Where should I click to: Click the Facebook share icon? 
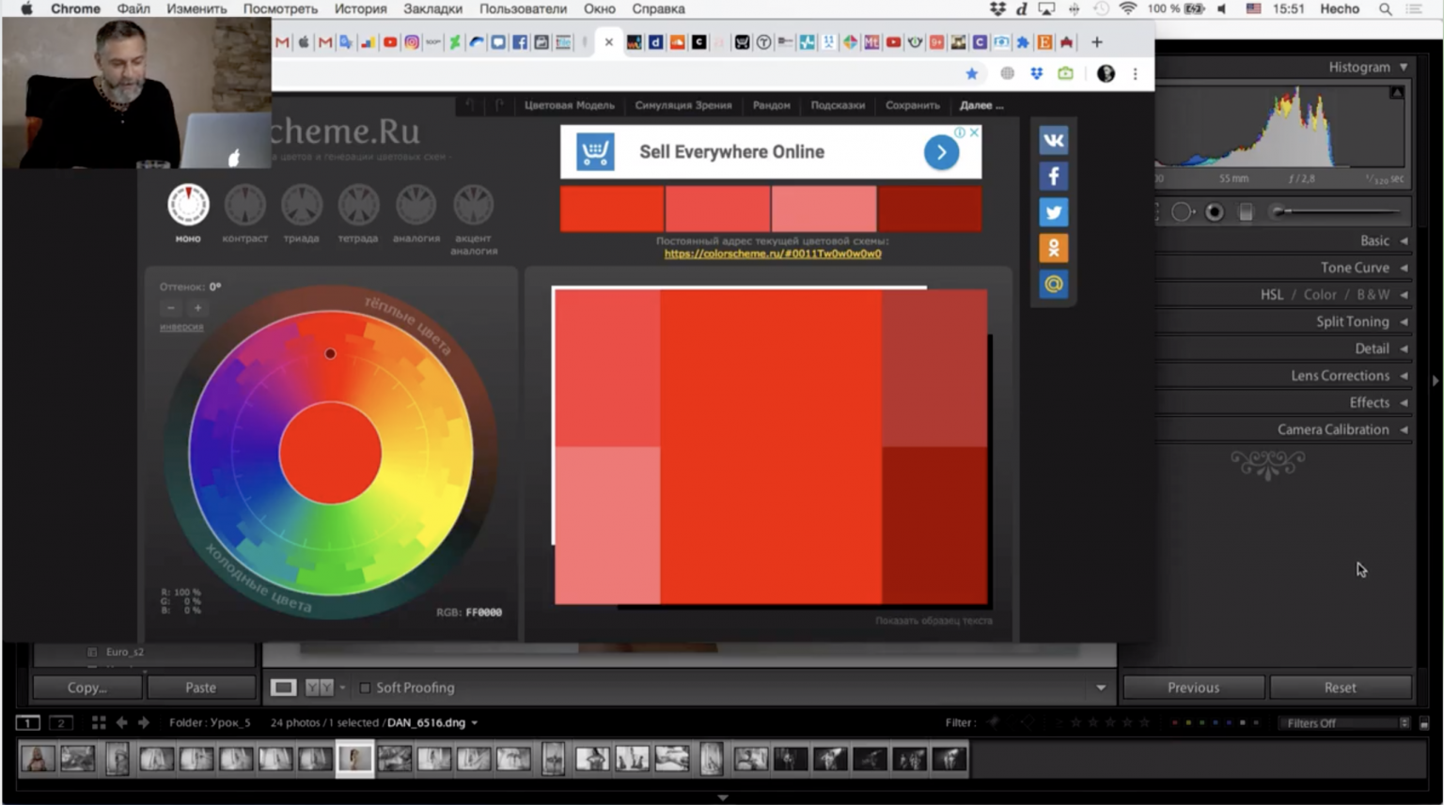[1053, 176]
